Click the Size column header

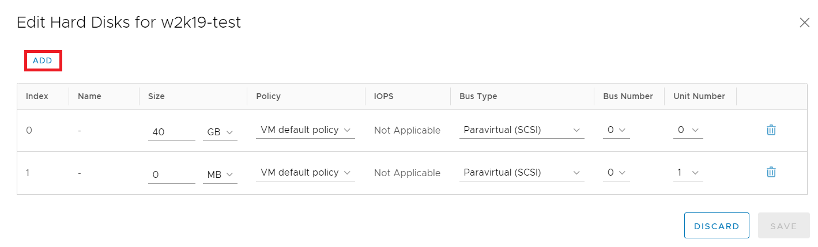(x=156, y=96)
